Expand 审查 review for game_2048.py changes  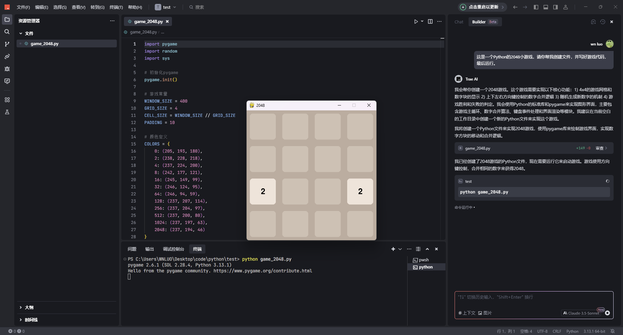601,148
